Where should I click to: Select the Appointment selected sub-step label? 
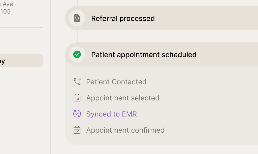pyautogui.click(x=123, y=98)
